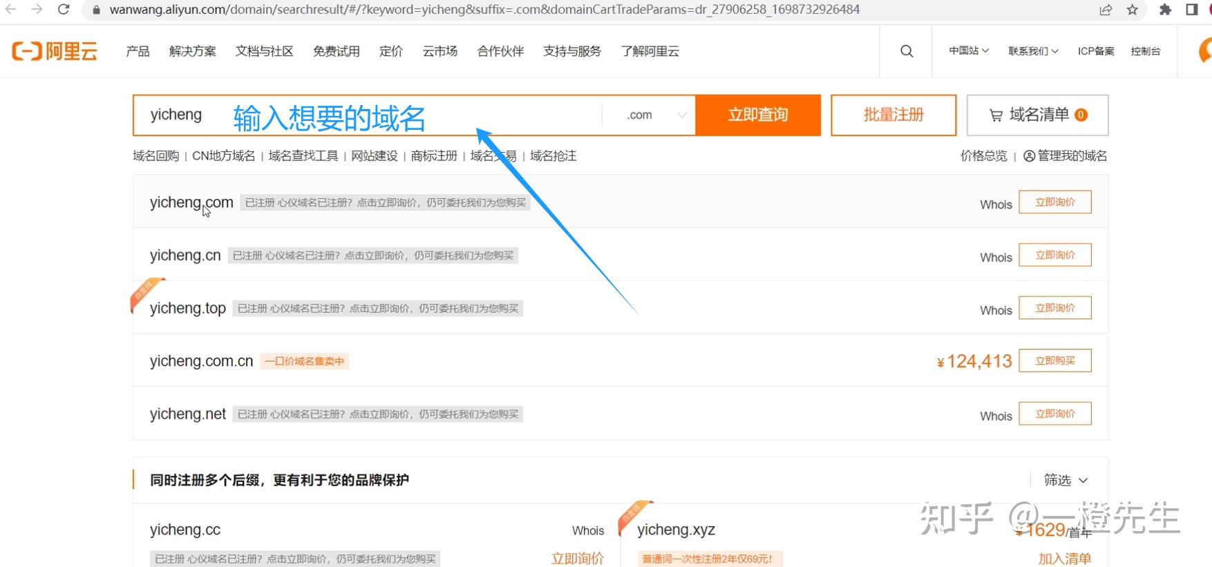
Task: Open the 域名回购 link
Action: pos(156,156)
